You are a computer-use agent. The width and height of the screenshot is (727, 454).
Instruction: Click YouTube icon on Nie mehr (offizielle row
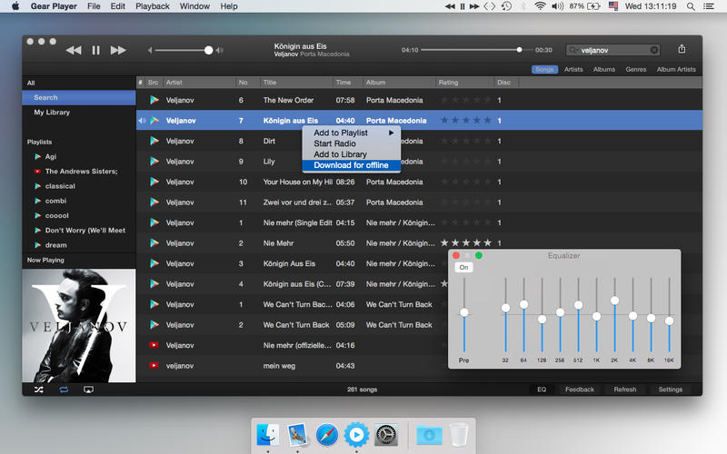click(154, 345)
